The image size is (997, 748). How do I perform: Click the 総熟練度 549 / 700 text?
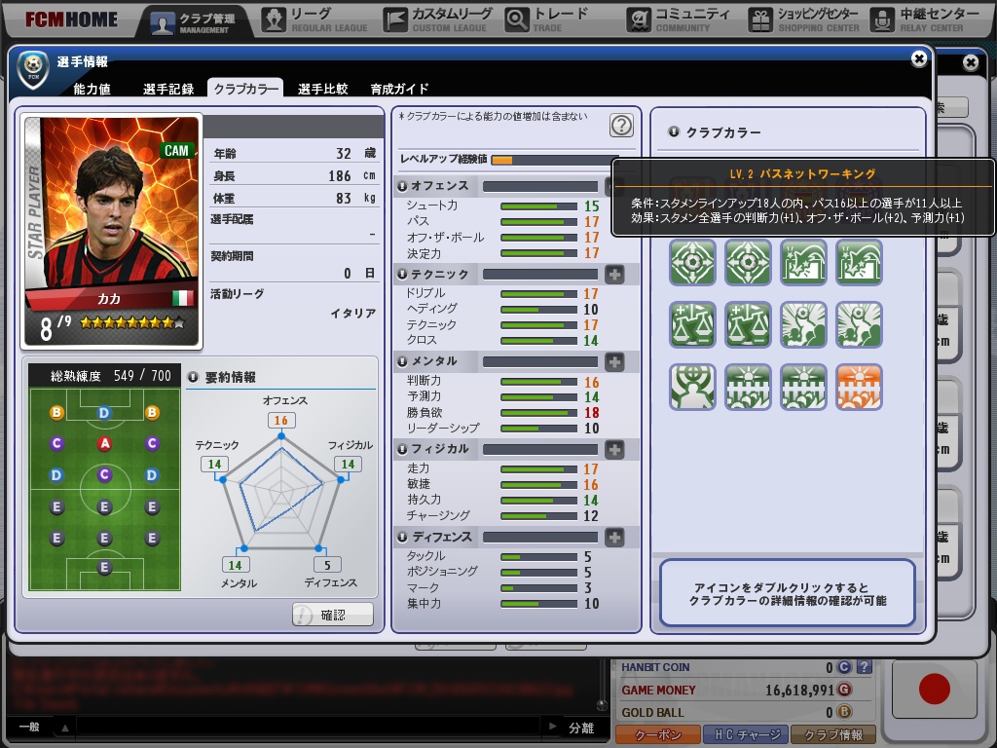(111, 376)
